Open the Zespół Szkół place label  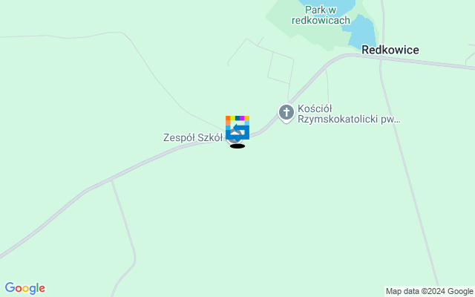(193, 137)
